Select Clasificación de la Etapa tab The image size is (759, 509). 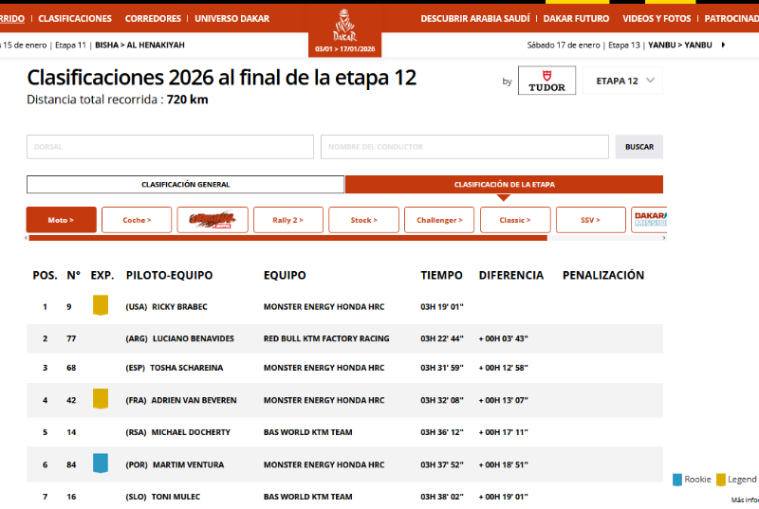504,185
